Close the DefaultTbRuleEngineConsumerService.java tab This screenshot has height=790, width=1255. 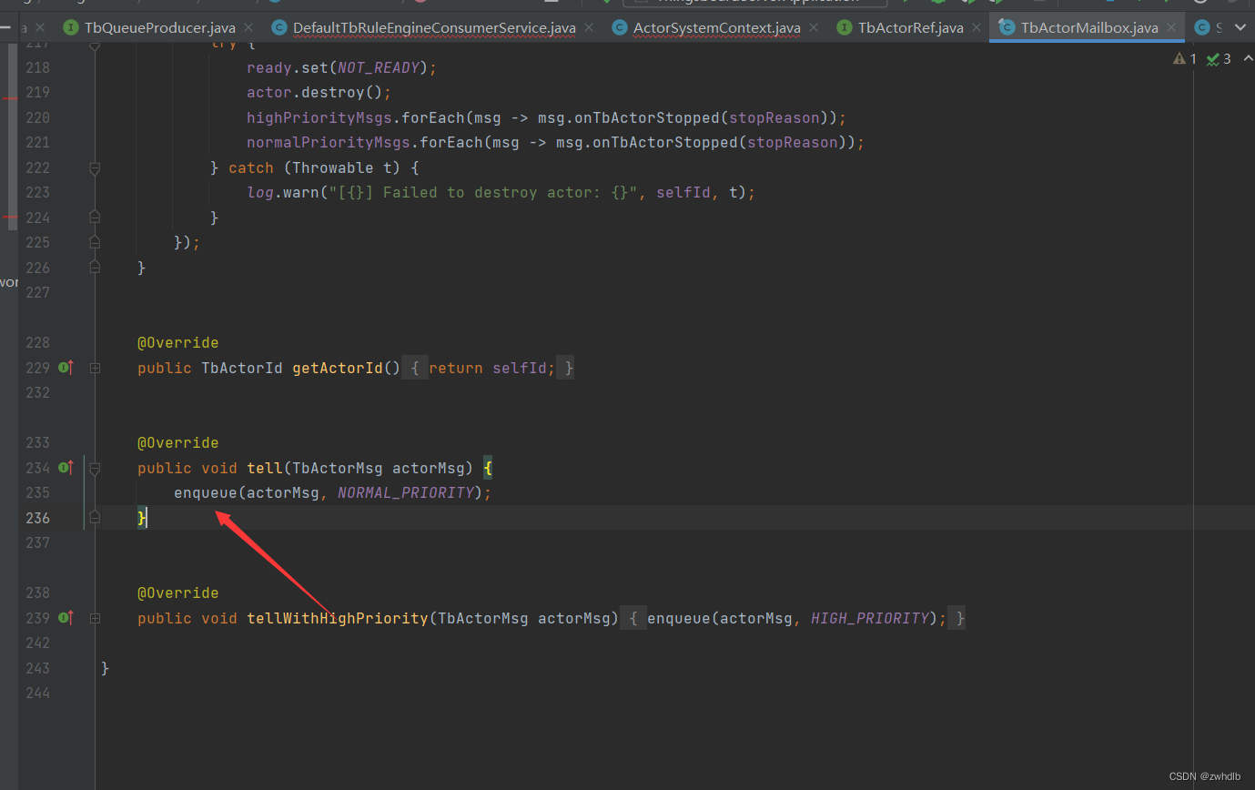click(x=591, y=28)
